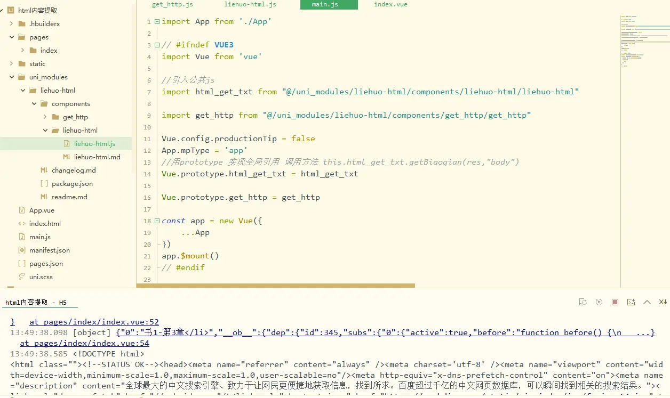The height and width of the screenshot is (398, 670).
Task: Stop the running console with the red square
Action: [x=615, y=302]
